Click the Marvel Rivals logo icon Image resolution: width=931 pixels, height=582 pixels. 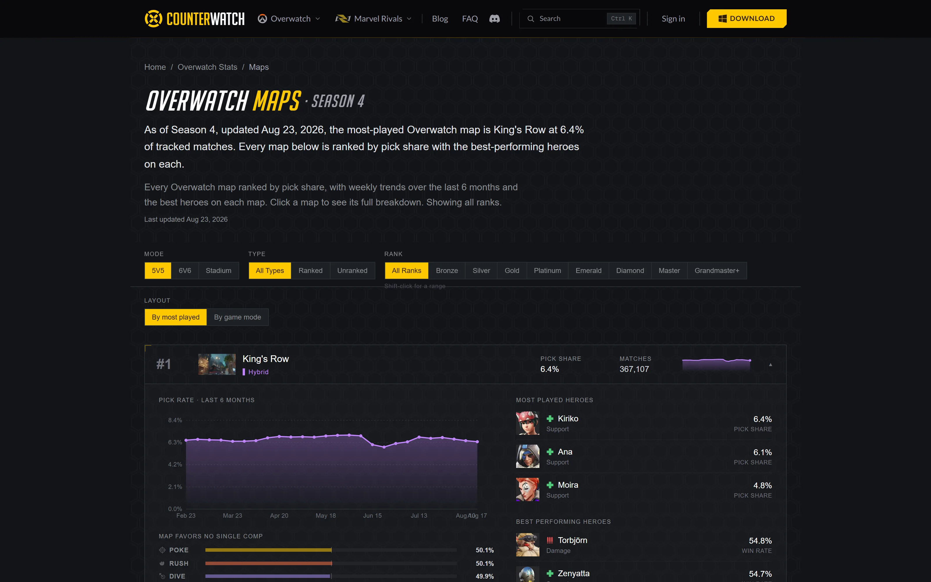pos(343,18)
